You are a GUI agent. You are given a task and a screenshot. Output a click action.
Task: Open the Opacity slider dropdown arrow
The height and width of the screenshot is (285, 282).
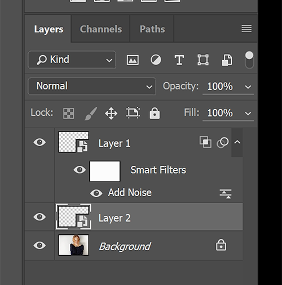pyautogui.click(x=248, y=87)
